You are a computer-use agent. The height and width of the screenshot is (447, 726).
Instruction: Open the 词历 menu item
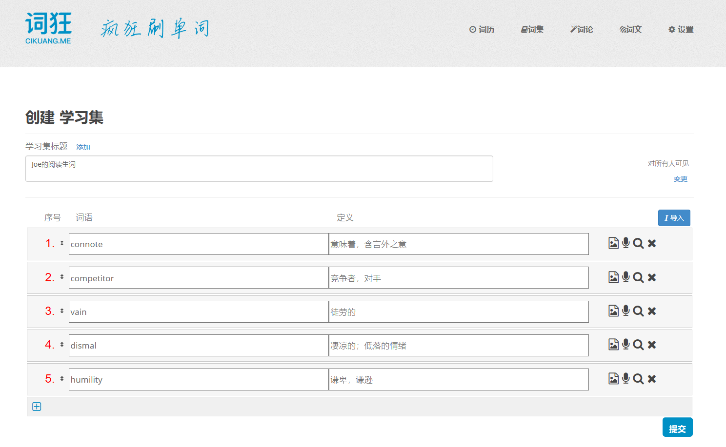pos(482,30)
